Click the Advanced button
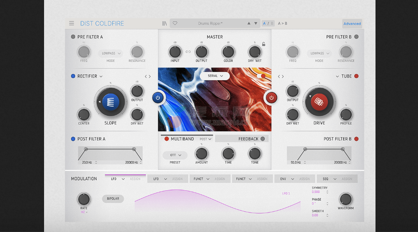Screen dimensions: 418x232 [352, 23]
